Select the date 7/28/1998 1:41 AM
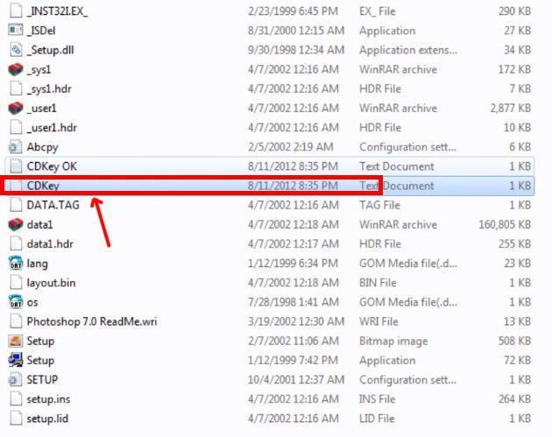 click(x=294, y=302)
